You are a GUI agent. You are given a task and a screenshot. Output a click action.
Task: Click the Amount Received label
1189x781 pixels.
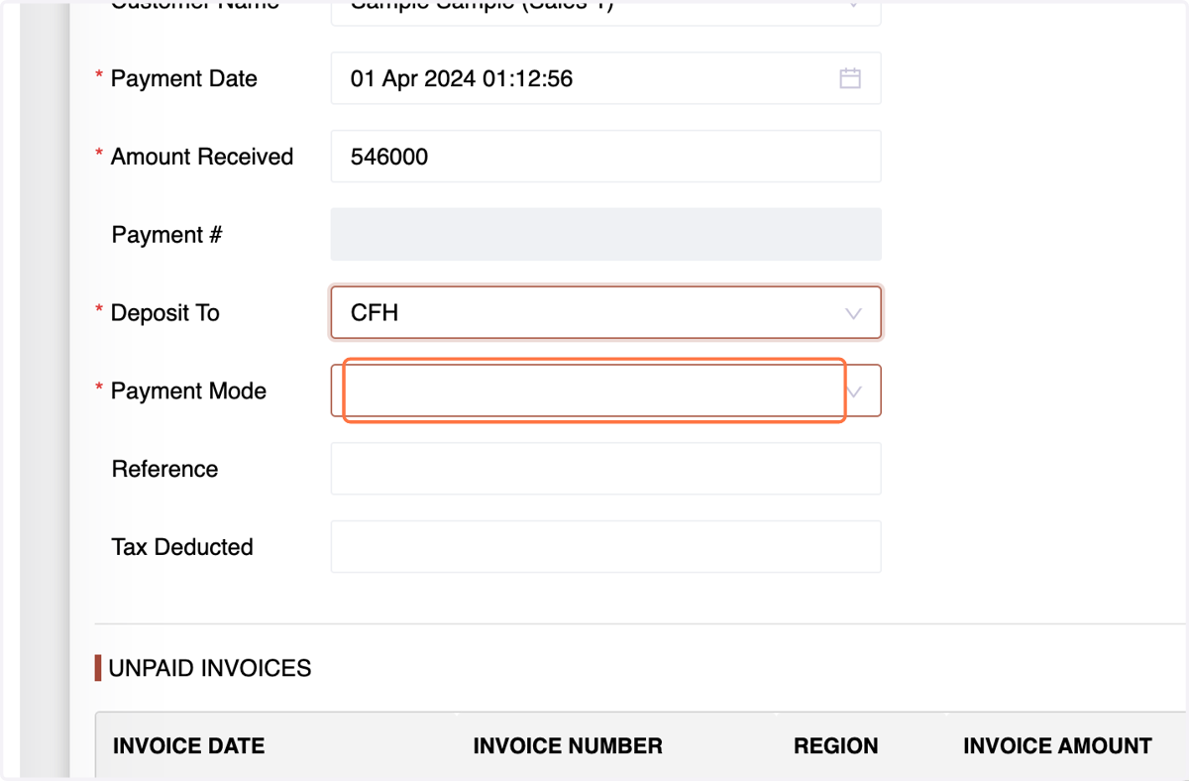click(202, 157)
